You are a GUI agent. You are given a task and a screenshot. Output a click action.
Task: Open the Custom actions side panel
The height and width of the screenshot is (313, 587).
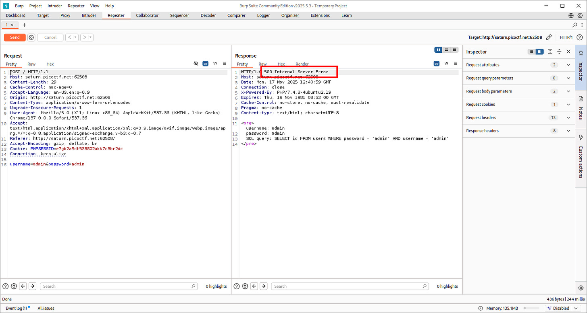pyautogui.click(x=581, y=156)
